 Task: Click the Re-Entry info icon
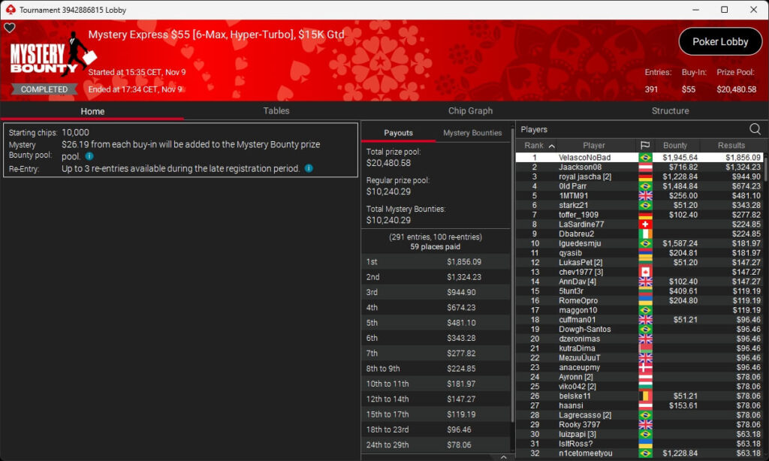tap(309, 169)
